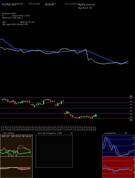Click the MACD histogram with red bars
Viewport: 135px width, 178px height.
16,167
